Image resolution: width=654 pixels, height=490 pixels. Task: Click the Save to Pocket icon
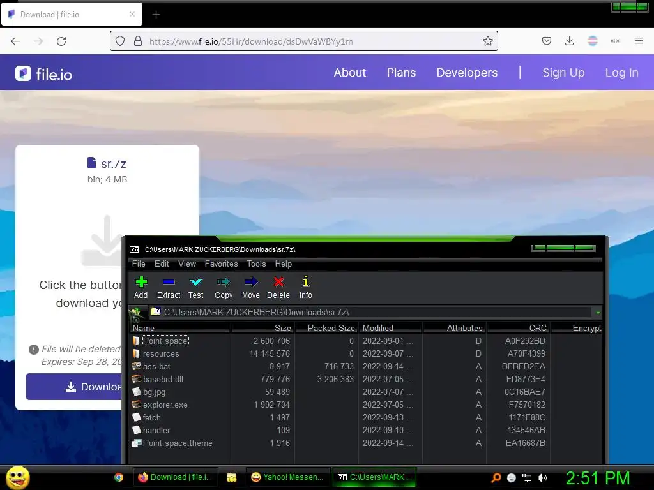click(547, 41)
